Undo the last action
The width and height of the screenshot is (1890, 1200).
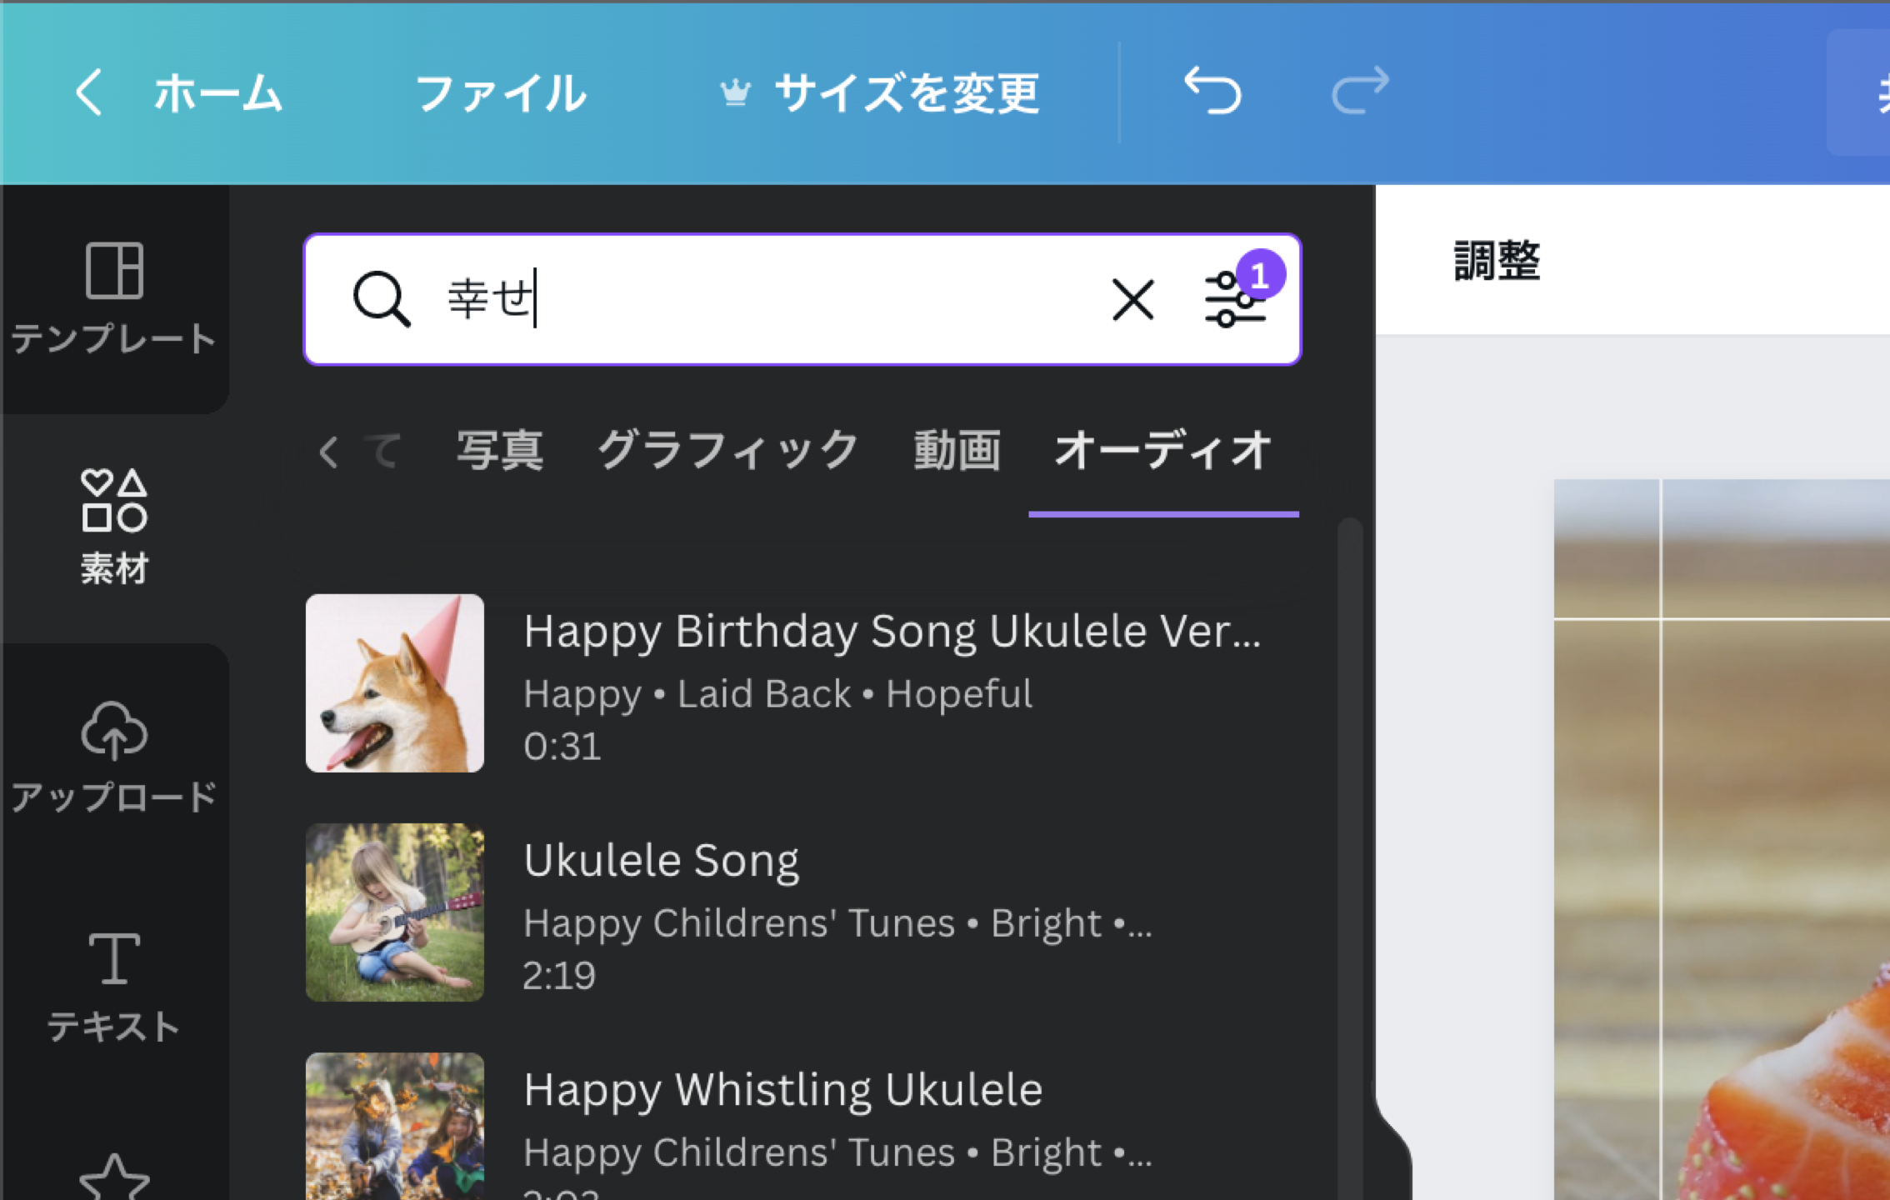[x=1212, y=90]
